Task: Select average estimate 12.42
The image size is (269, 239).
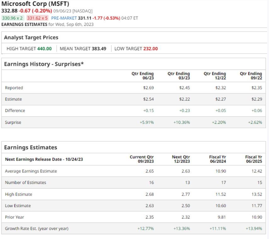Action: pyautogui.click(x=257, y=171)
